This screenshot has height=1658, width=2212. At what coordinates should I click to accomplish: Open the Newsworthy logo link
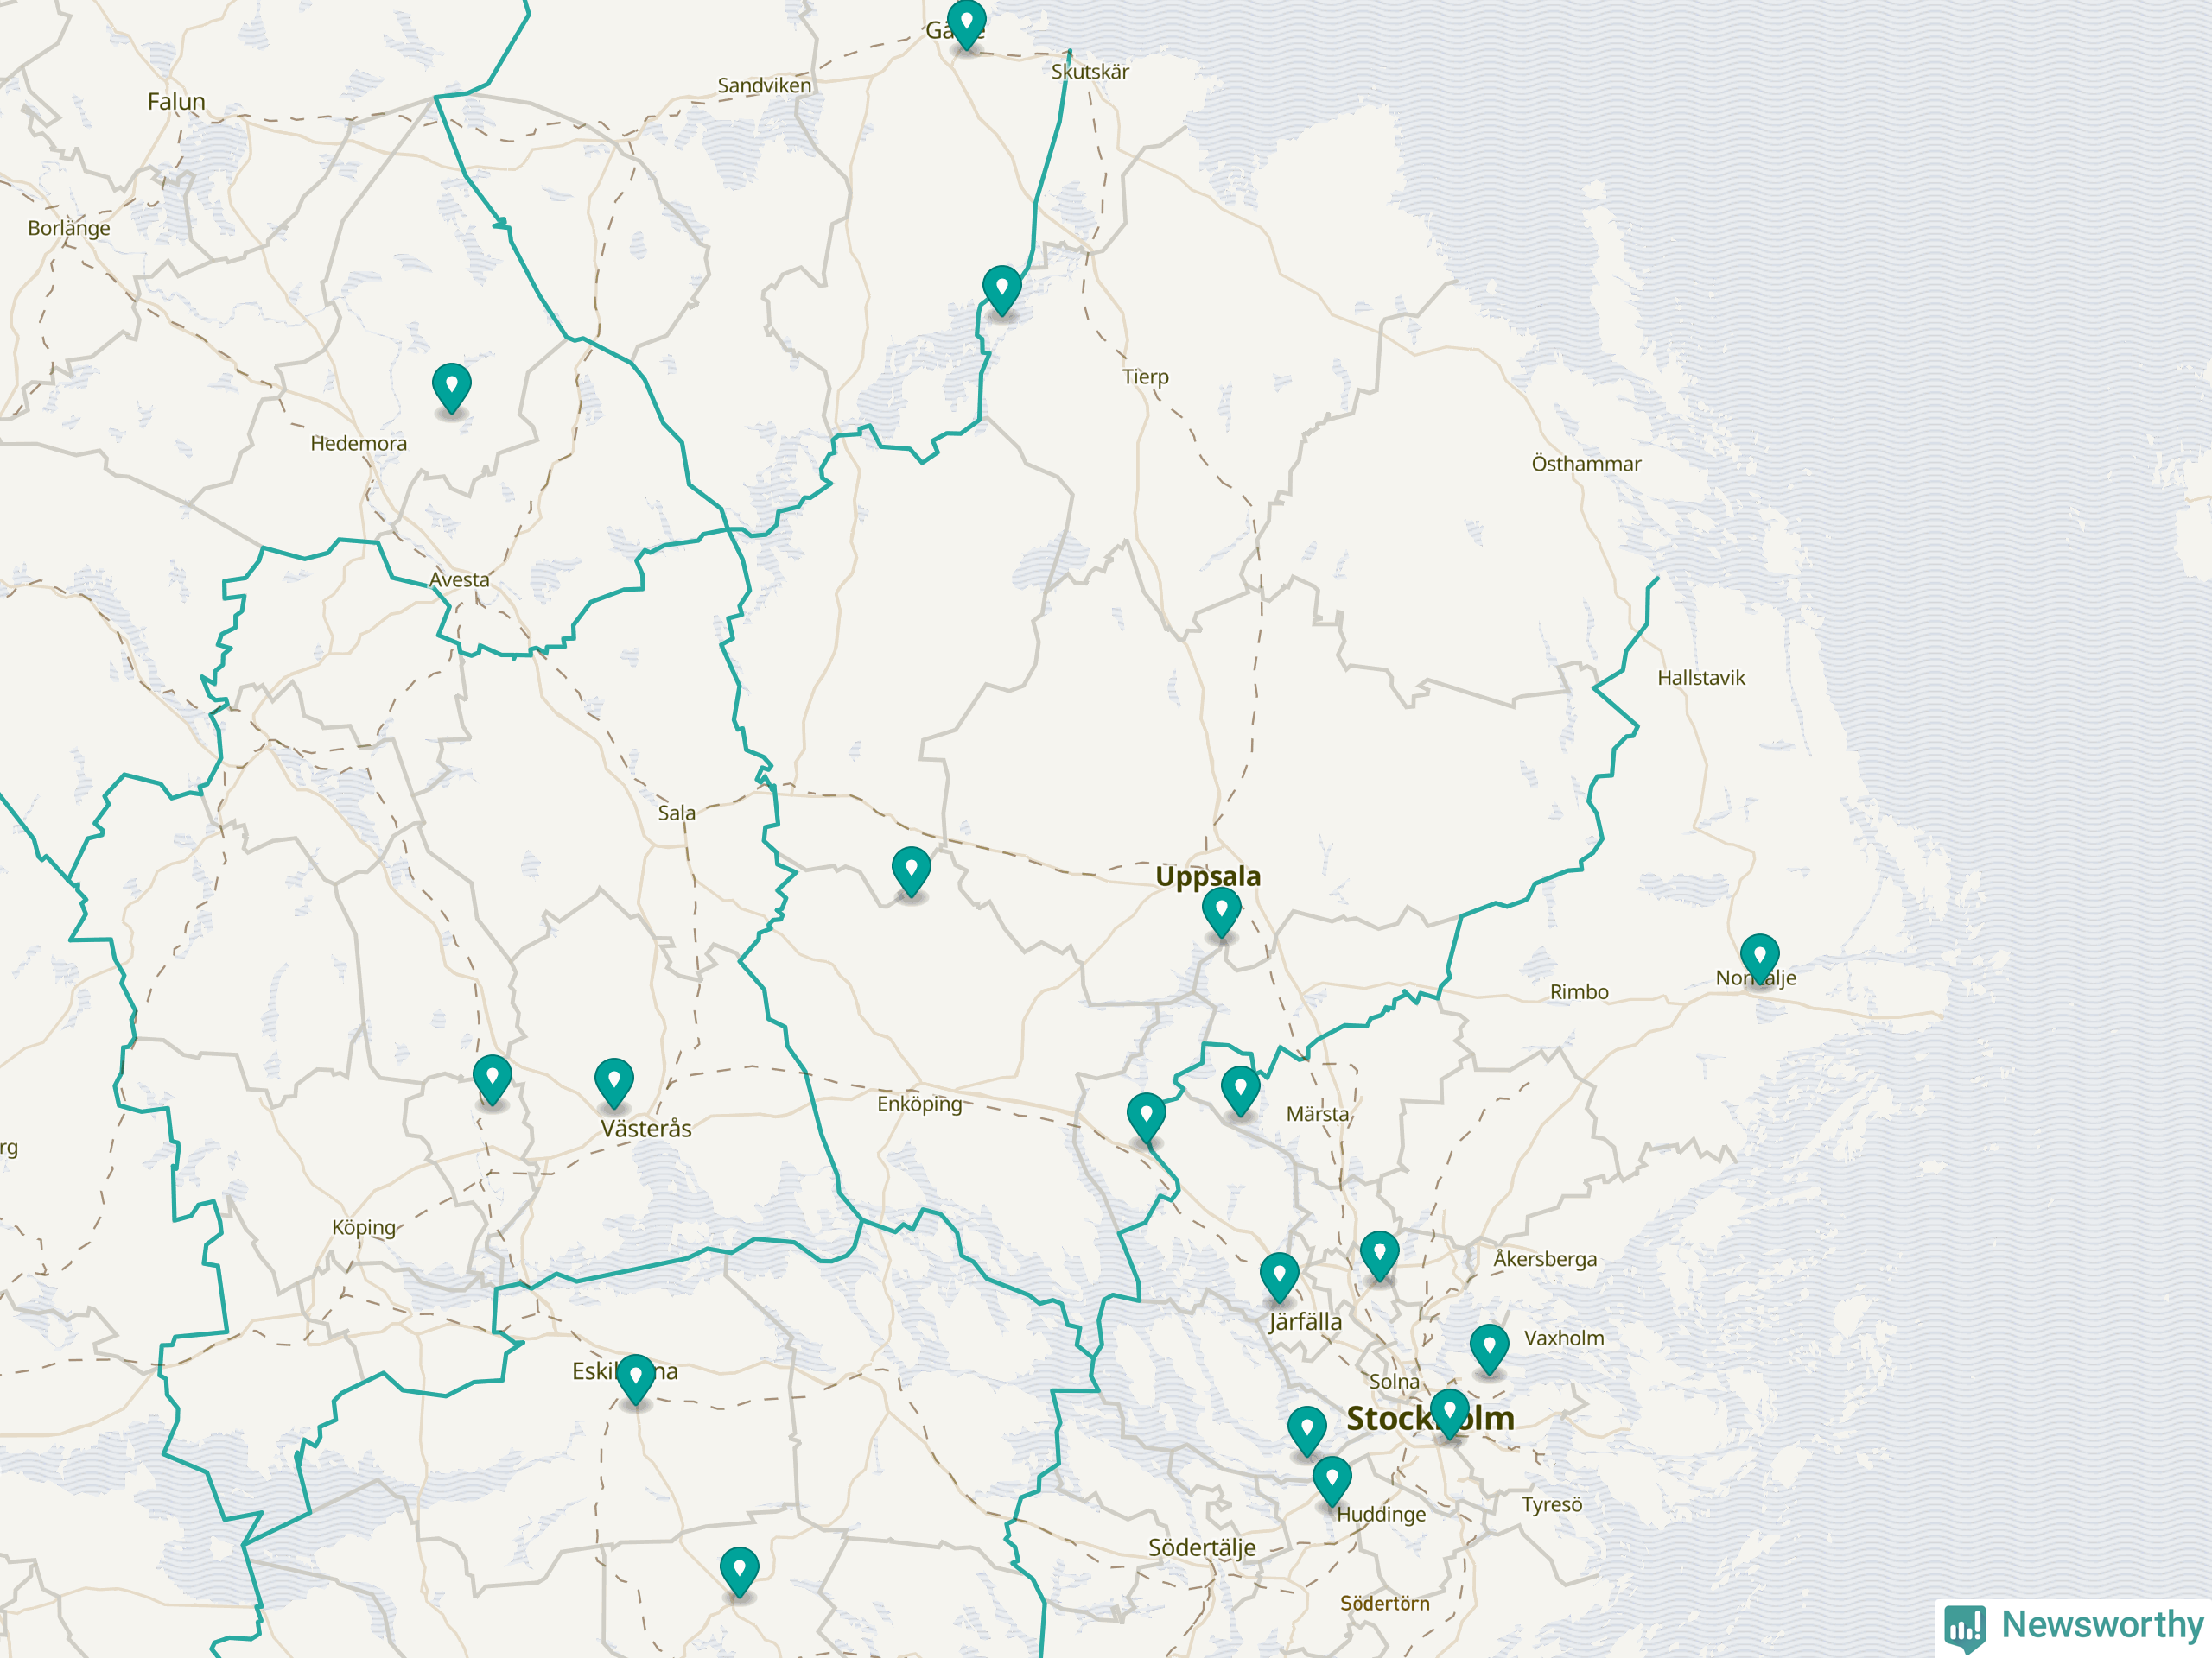click(x=2074, y=1626)
